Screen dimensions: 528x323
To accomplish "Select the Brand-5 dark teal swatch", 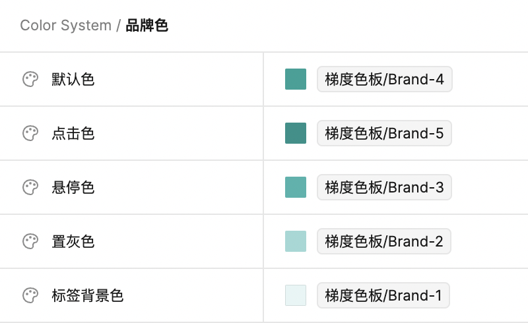I will tap(296, 134).
